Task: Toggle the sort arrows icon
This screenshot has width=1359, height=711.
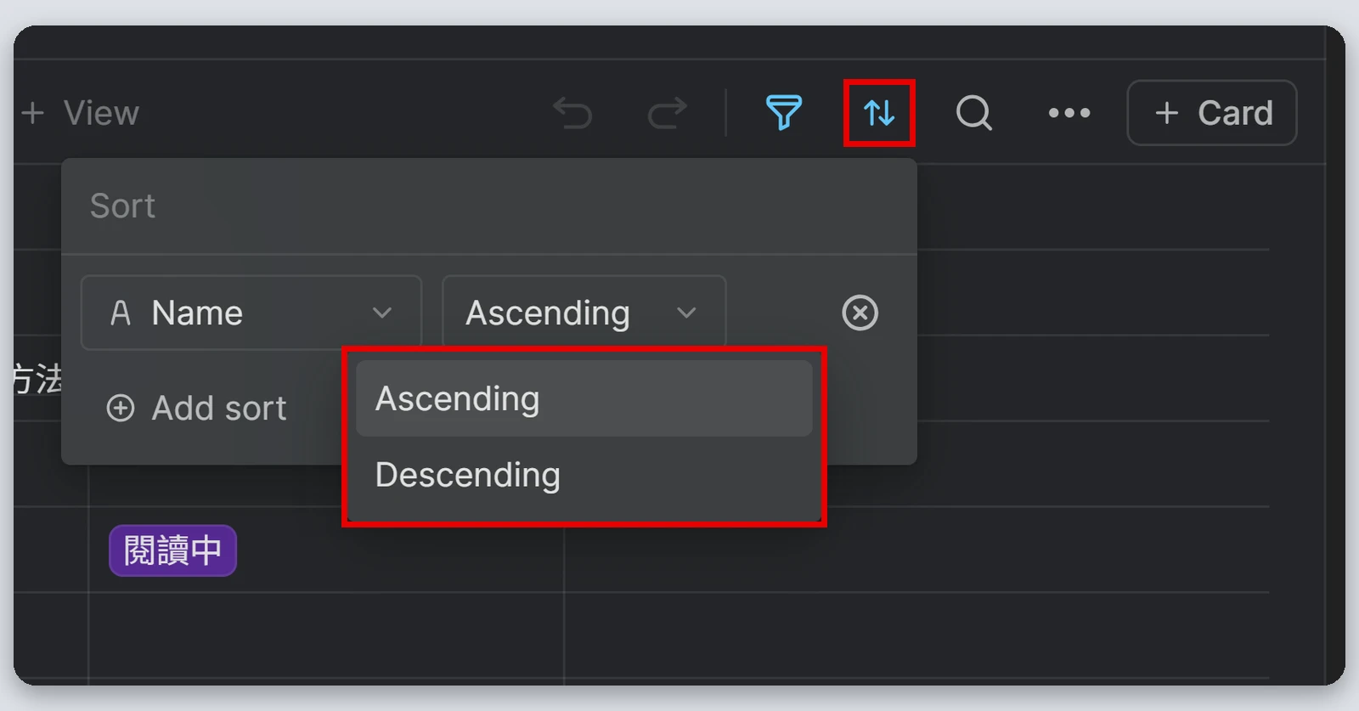Action: (879, 113)
